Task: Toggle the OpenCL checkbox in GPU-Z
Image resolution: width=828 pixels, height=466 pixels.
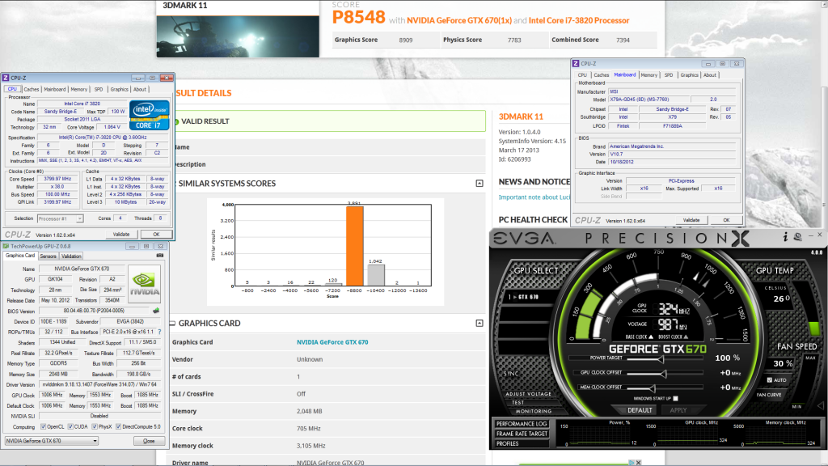Action: pos(43,426)
